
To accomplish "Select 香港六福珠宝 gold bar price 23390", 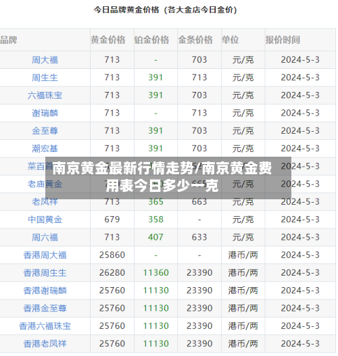I will [199, 326].
